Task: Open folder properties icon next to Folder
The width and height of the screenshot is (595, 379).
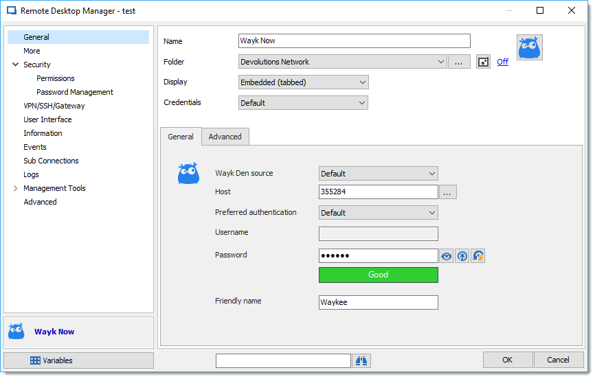Action: point(483,62)
